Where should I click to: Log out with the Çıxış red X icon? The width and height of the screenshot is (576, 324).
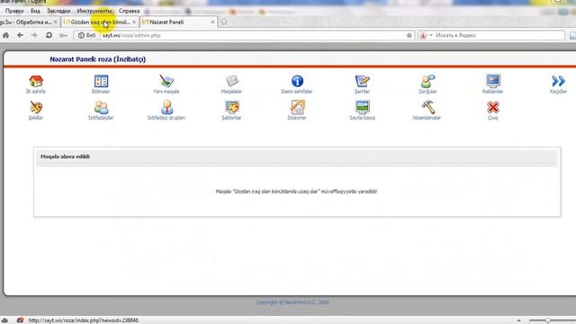point(492,108)
